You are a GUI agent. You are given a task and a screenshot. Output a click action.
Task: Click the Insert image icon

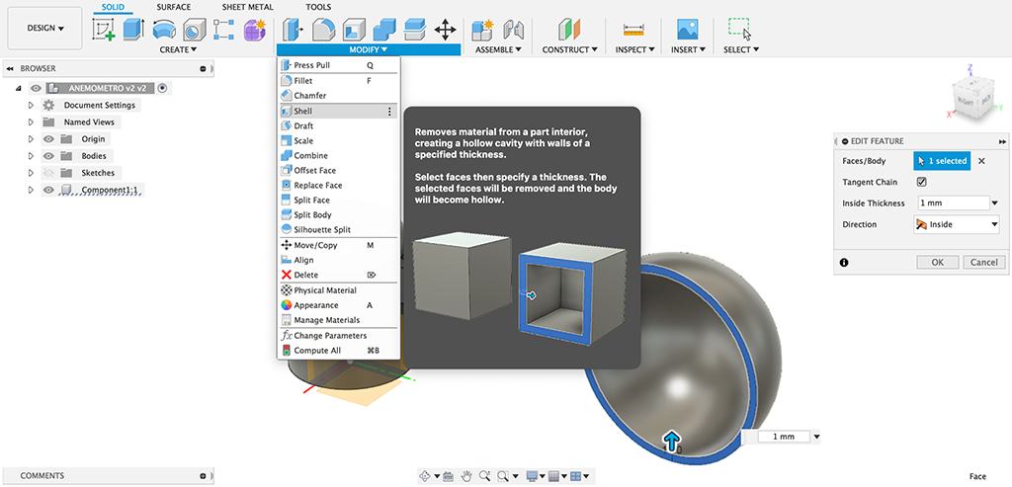tap(688, 30)
